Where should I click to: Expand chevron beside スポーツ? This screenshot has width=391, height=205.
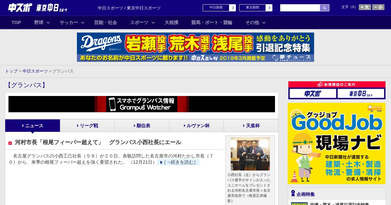click(153, 22)
